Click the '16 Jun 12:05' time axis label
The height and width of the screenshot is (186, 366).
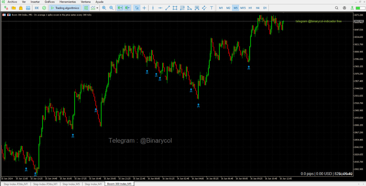[x=286, y=179]
